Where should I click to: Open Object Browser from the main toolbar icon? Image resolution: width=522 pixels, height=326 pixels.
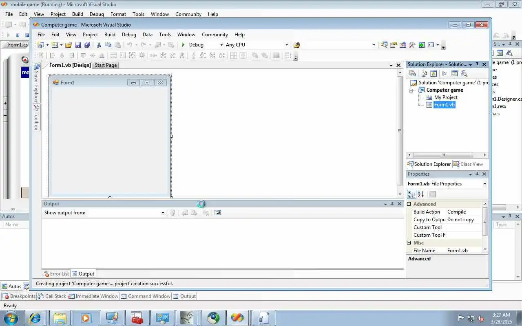tap(403, 45)
